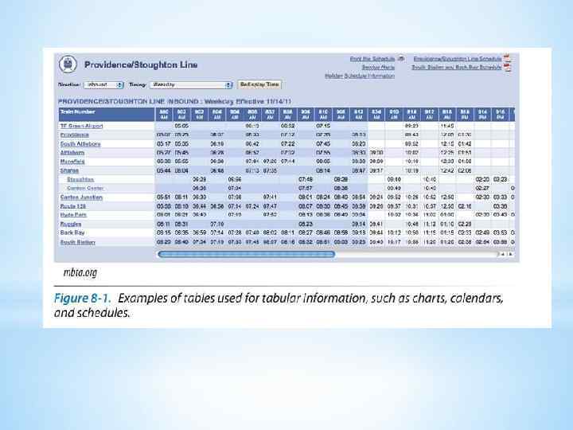Click the scroll-right arrow of the schedule table
Viewport: 573px width, 430px height.
510,254
